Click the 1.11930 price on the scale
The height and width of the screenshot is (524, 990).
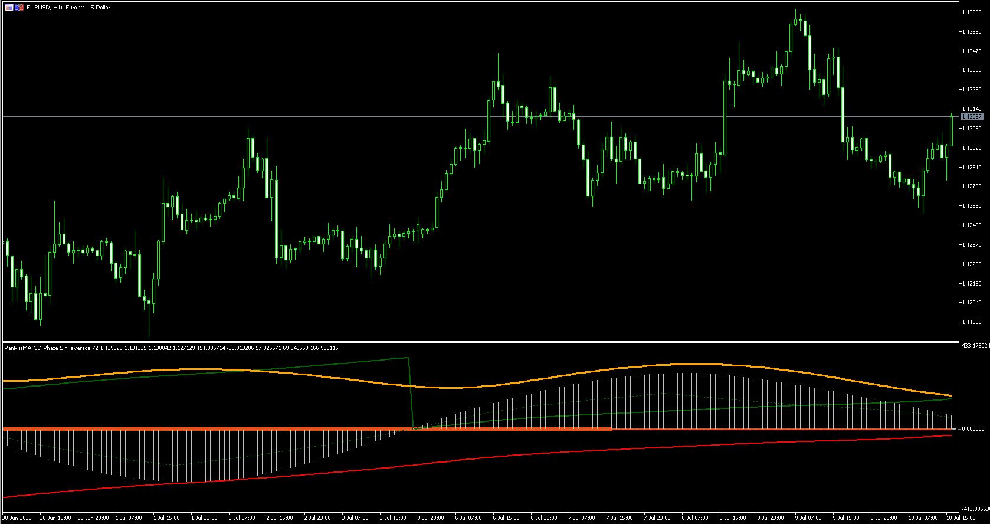click(972, 322)
